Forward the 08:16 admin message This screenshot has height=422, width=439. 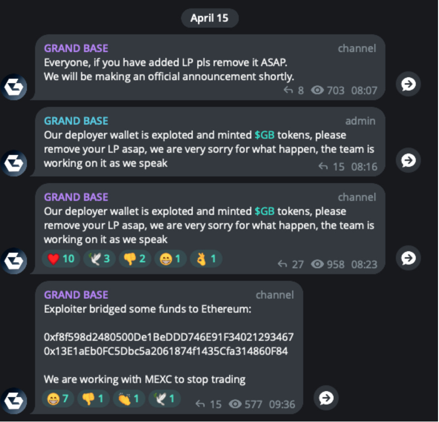tap(408, 160)
